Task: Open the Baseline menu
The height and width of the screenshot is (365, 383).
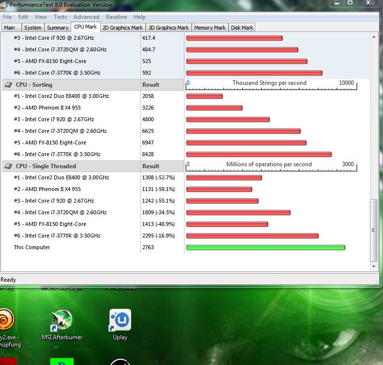Action: 116,17
